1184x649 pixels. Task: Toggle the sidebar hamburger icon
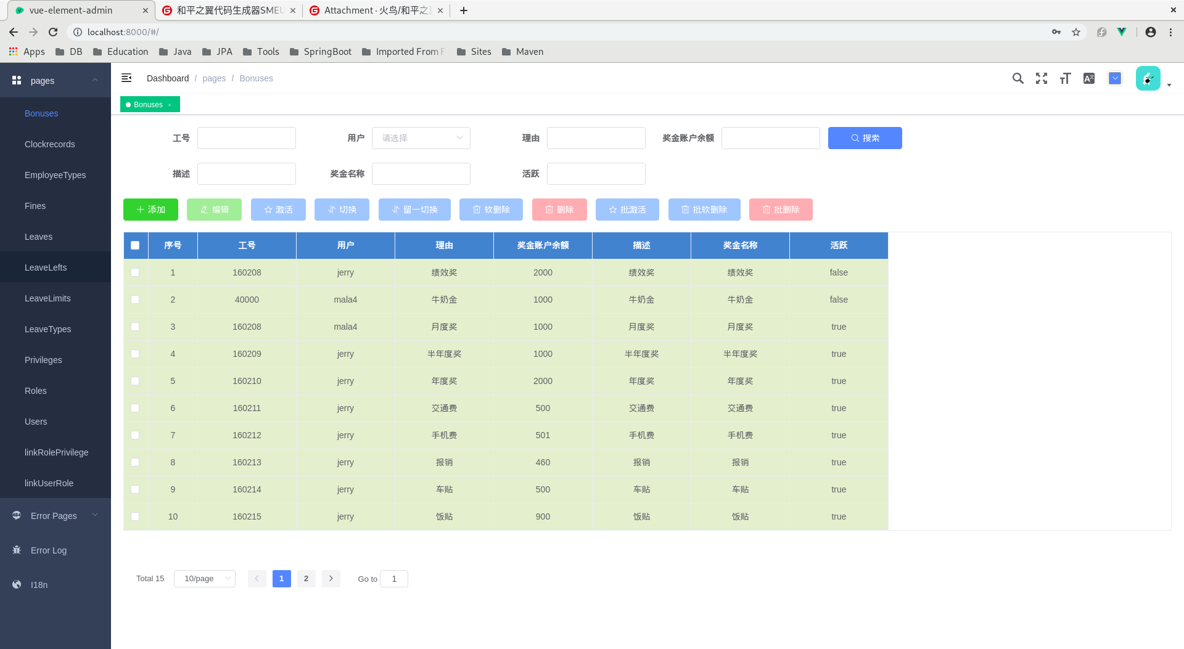[126, 78]
